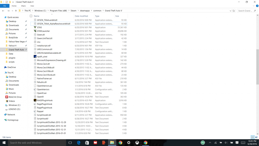This screenshot has height=146, width=259.
Task: Click the scrollbar down arrow
Action: [x=257, y=134]
